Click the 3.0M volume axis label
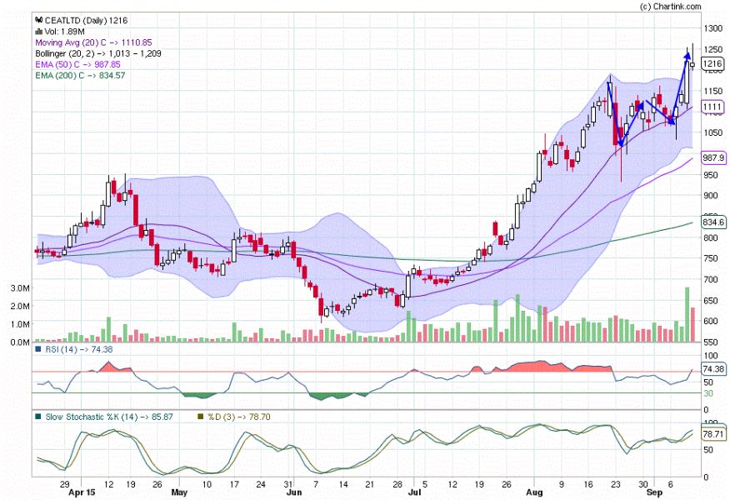The height and width of the screenshot is (500, 730). coord(20,288)
